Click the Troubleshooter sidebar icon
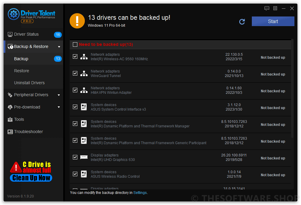Viewport: 301px width, 205px height. coord(10,132)
